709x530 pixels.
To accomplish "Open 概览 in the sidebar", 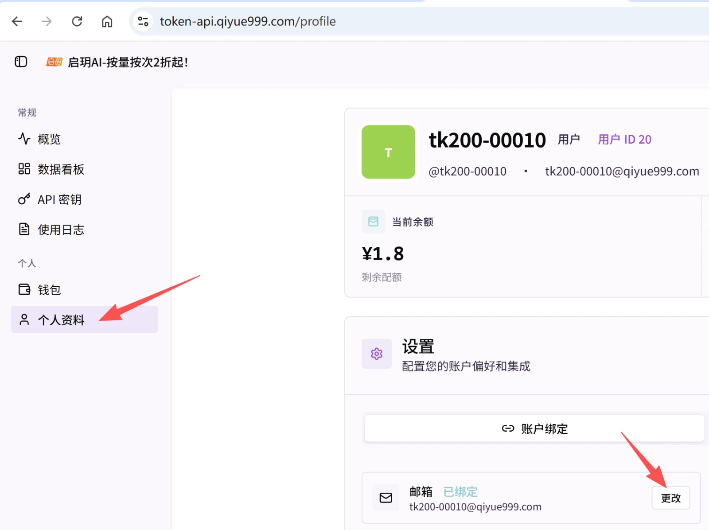I will pyautogui.click(x=84, y=139).
